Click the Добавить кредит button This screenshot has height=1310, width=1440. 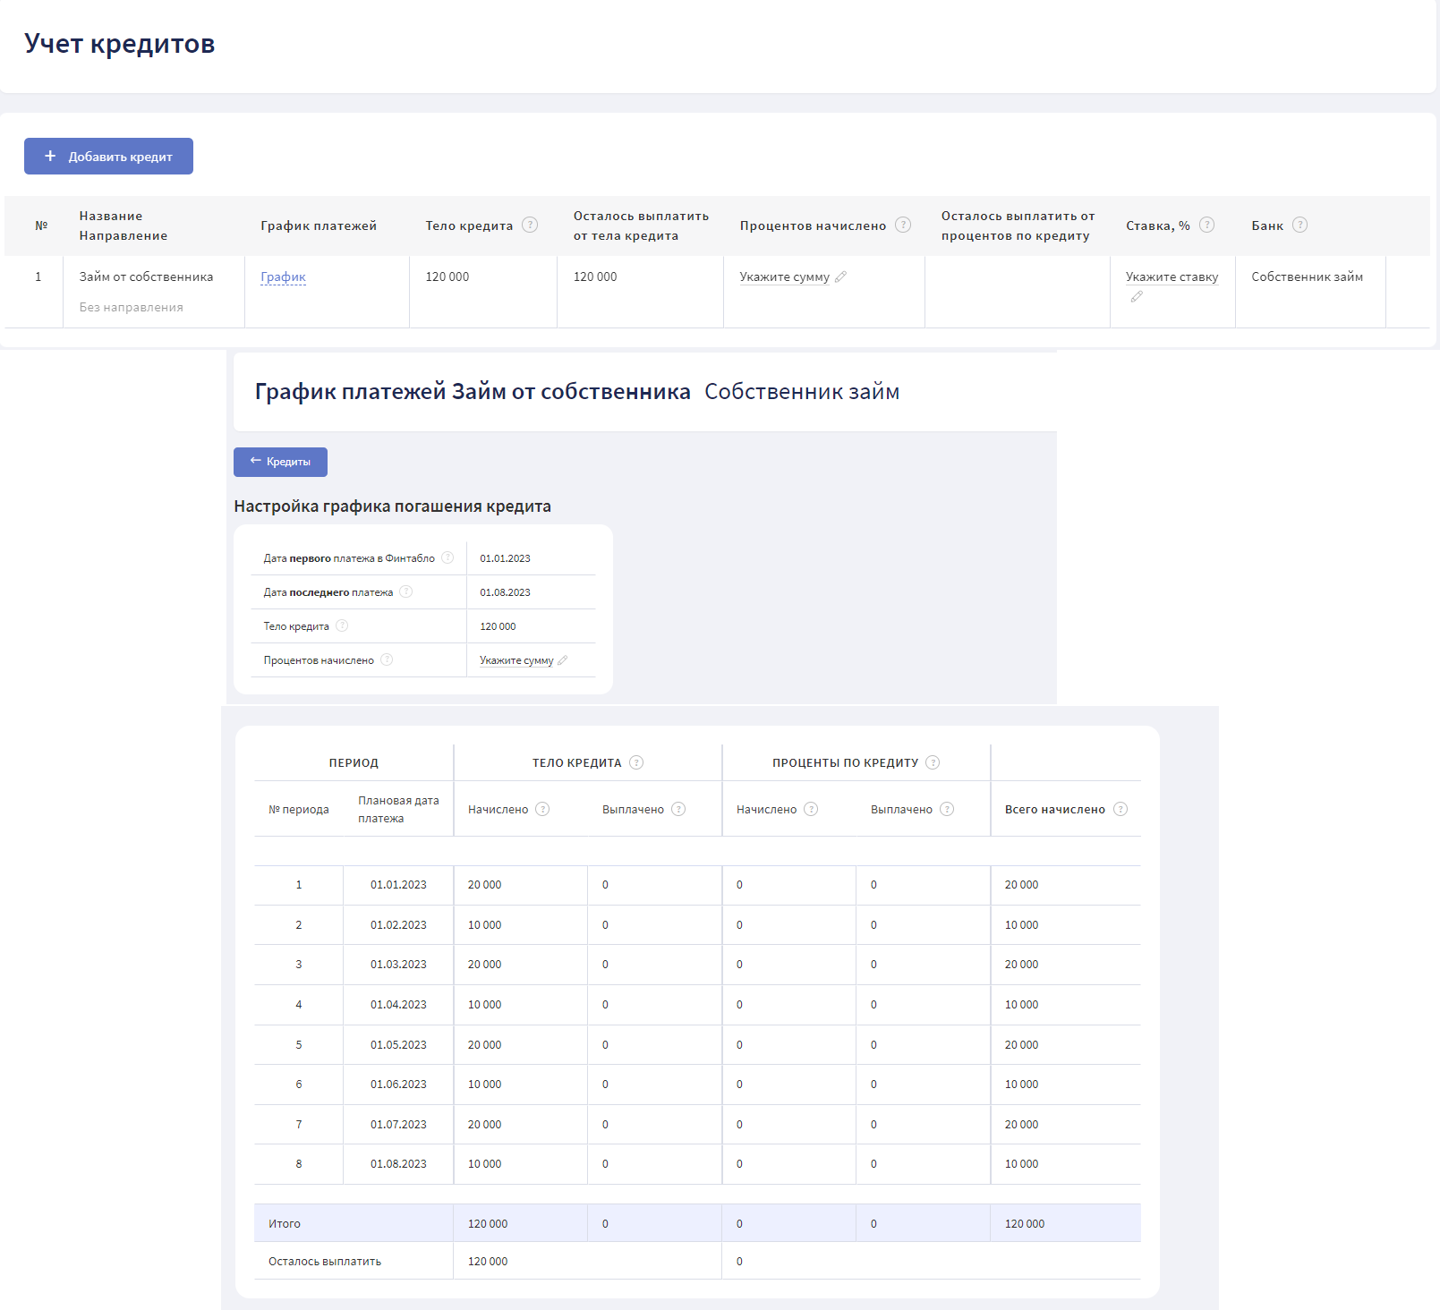[108, 157]
